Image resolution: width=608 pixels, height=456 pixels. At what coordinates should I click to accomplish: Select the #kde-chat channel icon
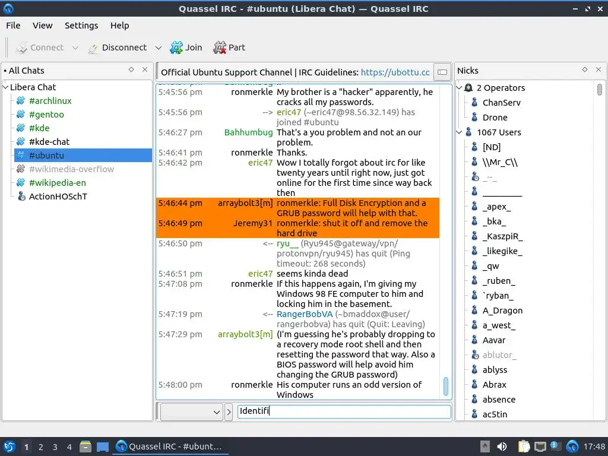tap(21, 141)
